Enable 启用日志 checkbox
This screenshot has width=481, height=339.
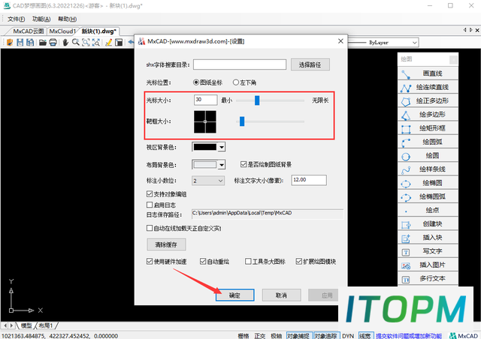[x=150, y=205]
